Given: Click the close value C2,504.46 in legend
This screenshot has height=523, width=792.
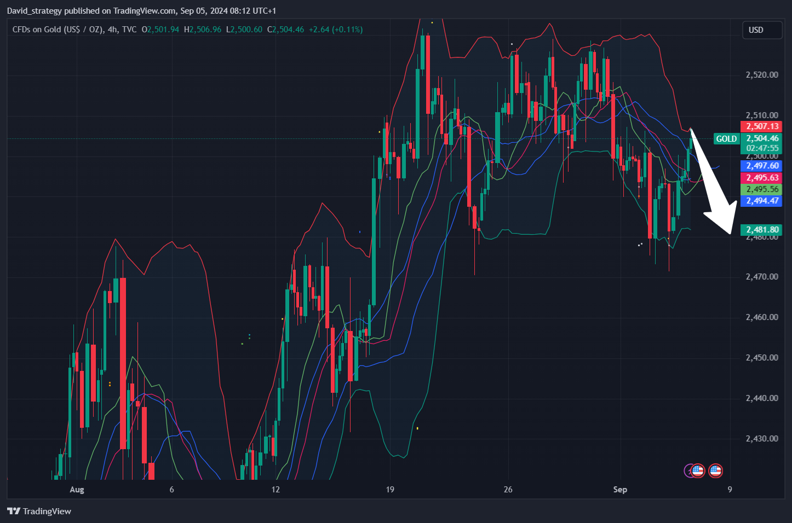Looking at the screenshot, I should point(285,30).
